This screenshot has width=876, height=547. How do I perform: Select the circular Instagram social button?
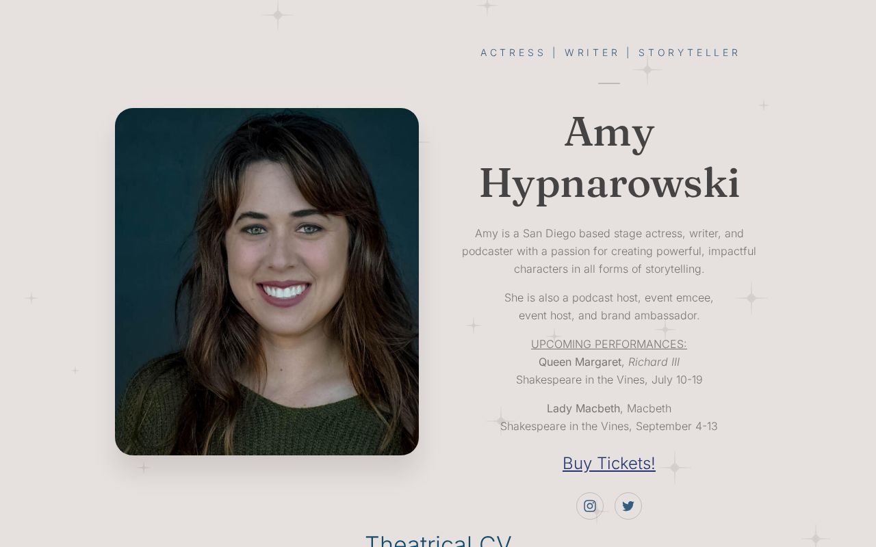tap(590, 506)
